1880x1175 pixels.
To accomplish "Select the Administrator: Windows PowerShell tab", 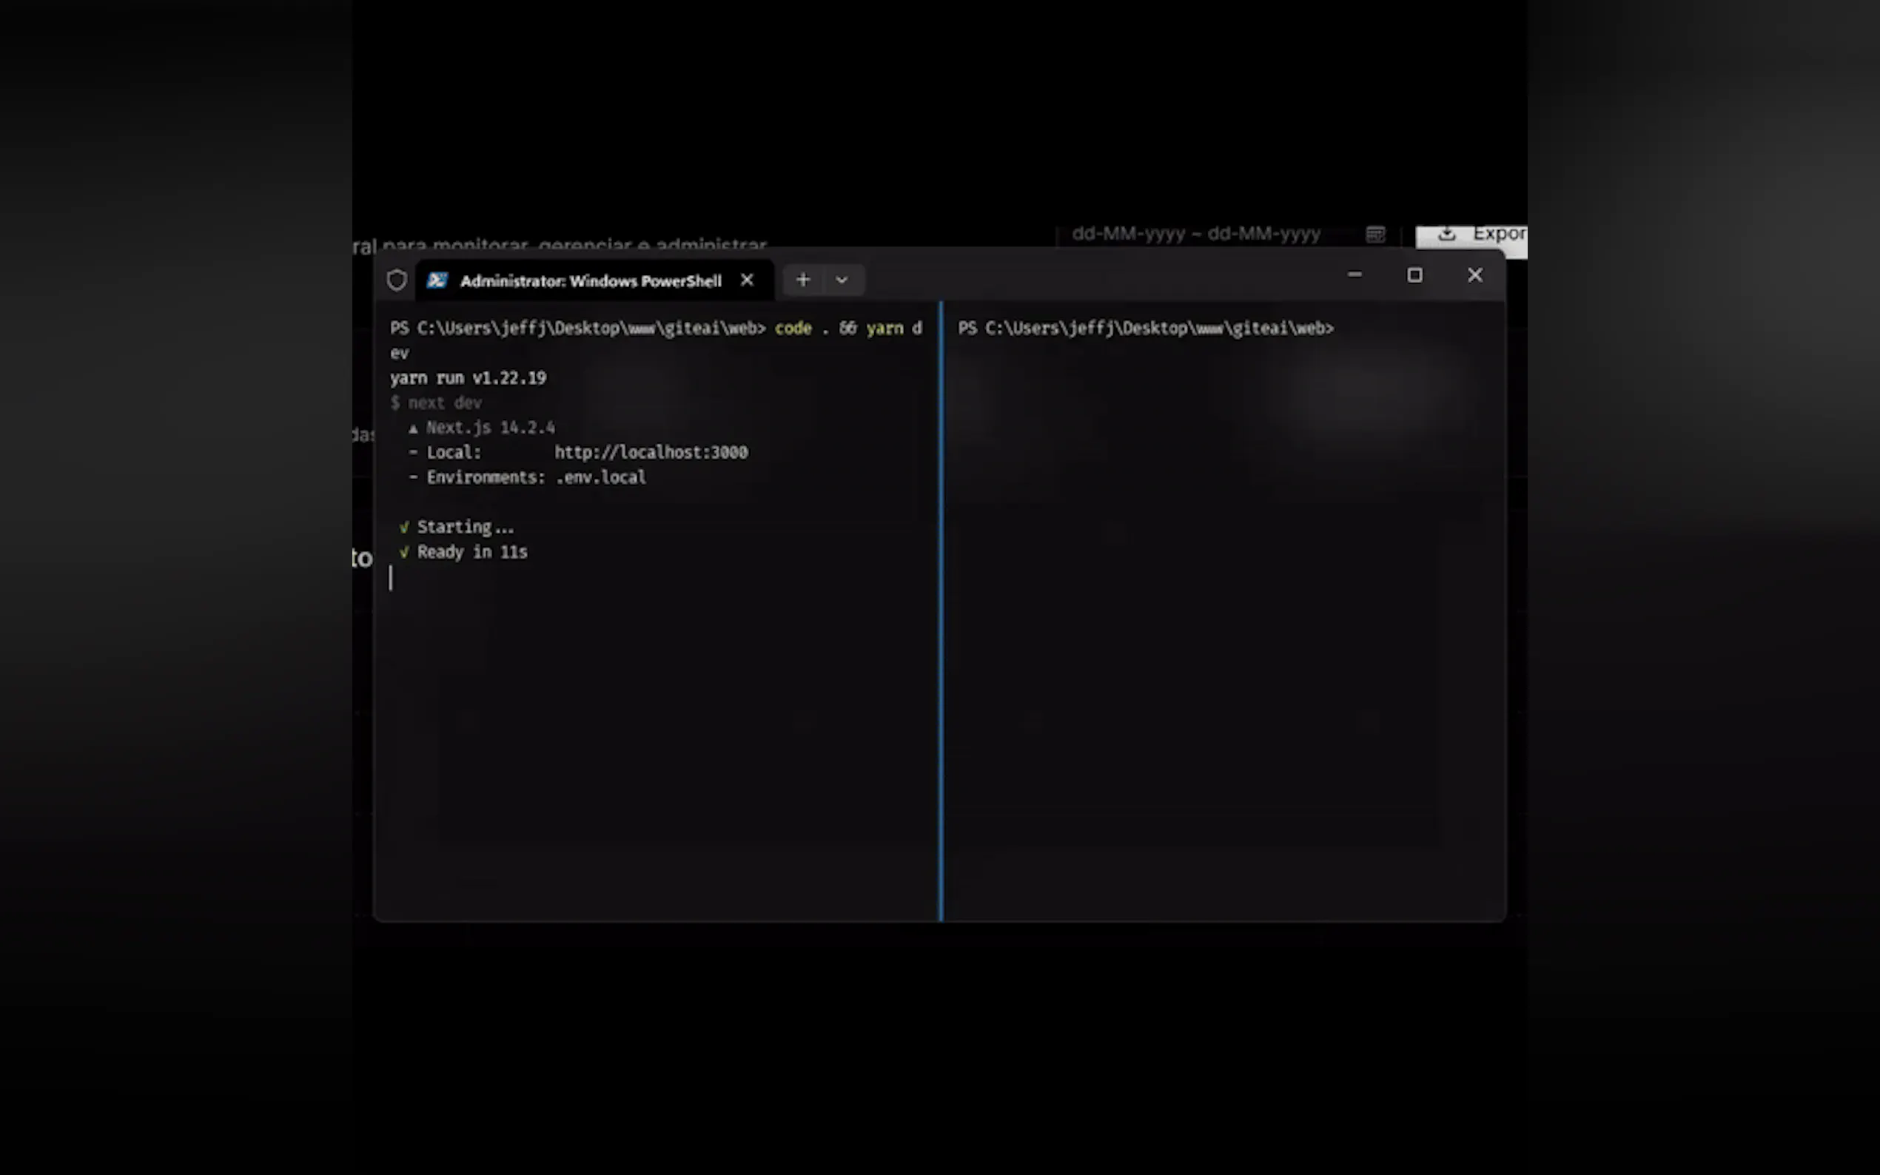I will coord(590,280).
